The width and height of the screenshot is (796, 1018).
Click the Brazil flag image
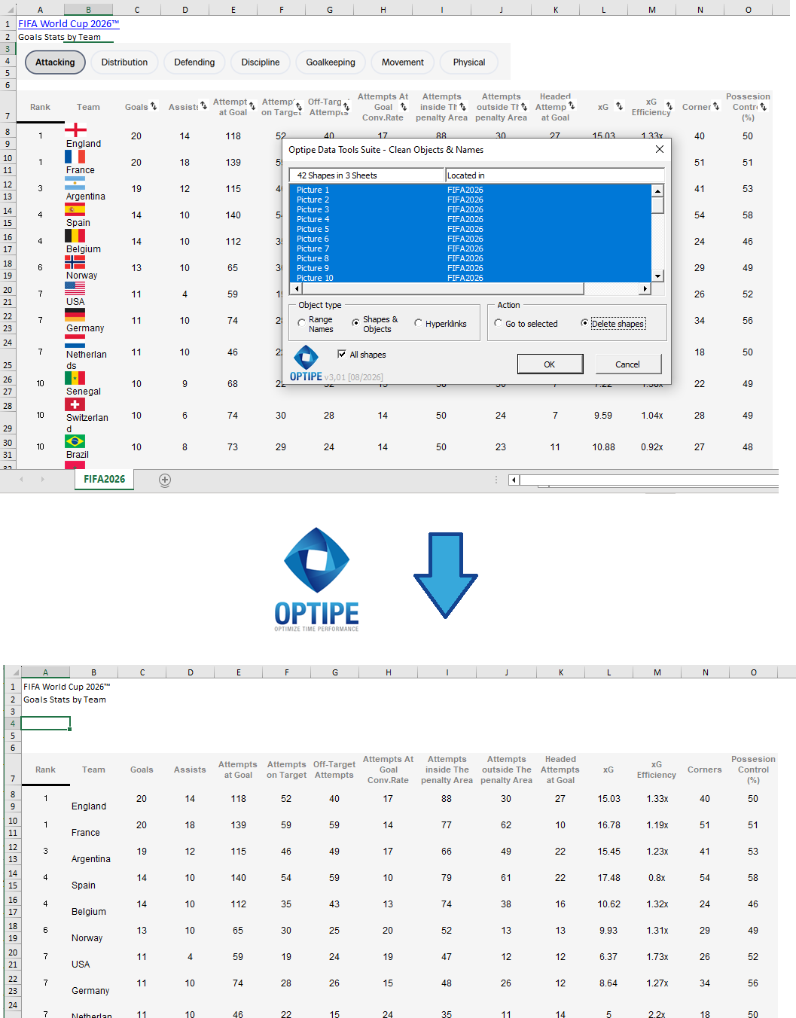(75, 441)
